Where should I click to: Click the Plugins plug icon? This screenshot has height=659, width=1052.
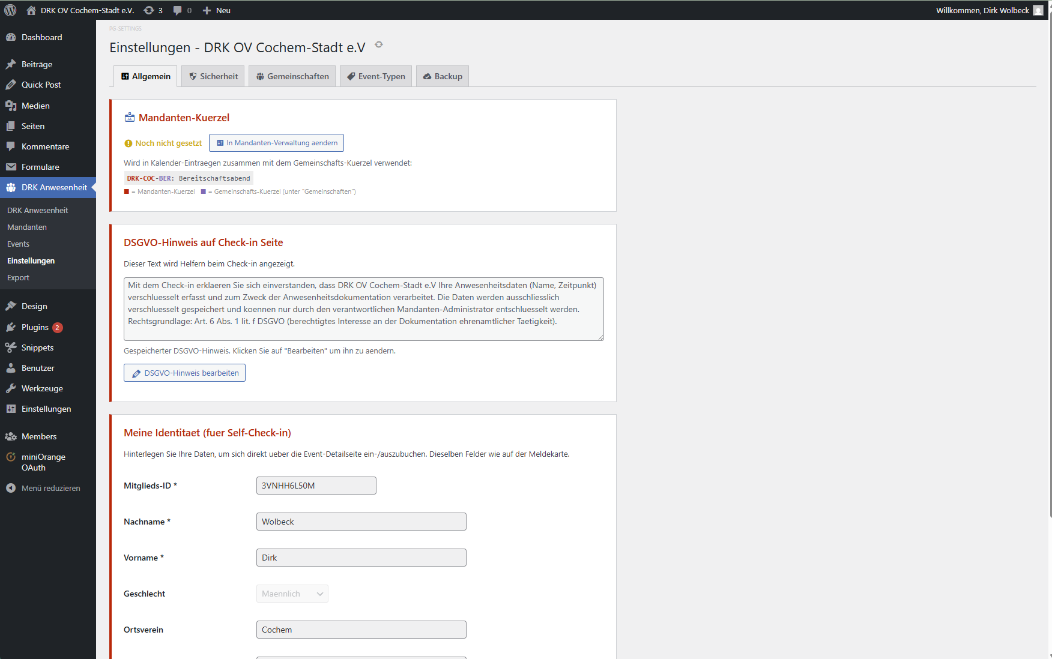coord(11,327)
